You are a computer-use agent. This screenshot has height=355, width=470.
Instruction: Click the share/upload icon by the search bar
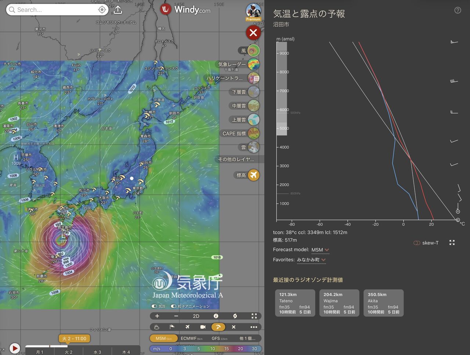pyautogui.click(x=118, y=10)
